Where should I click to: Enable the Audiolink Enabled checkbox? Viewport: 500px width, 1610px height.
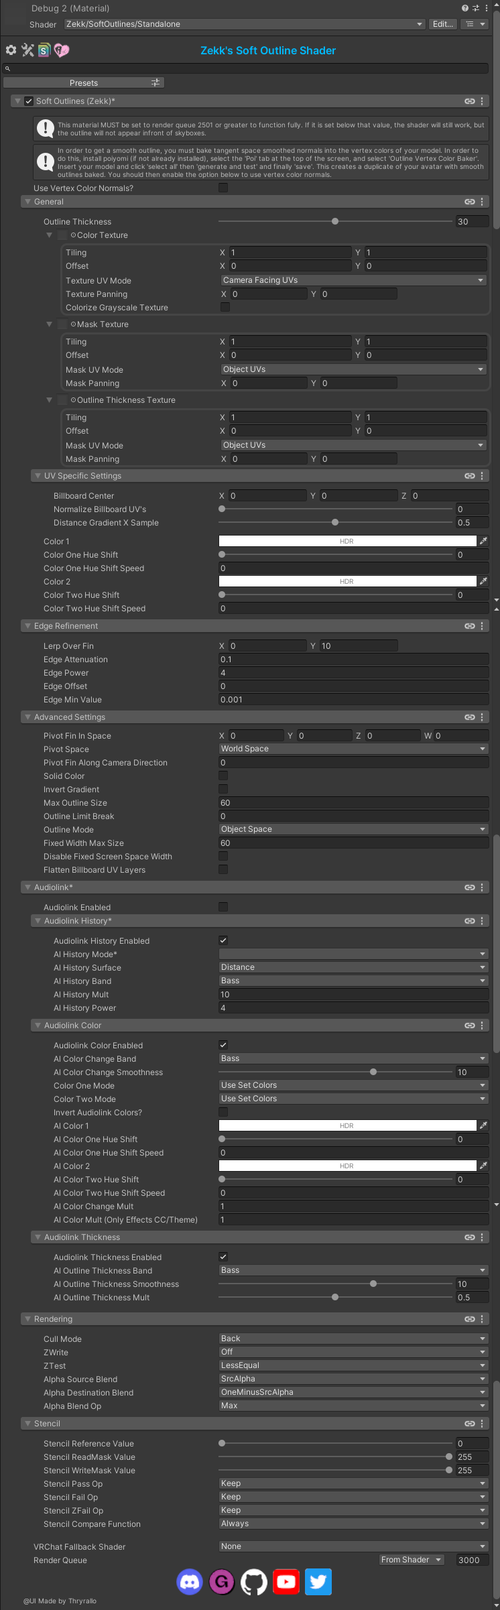[223, 907]
